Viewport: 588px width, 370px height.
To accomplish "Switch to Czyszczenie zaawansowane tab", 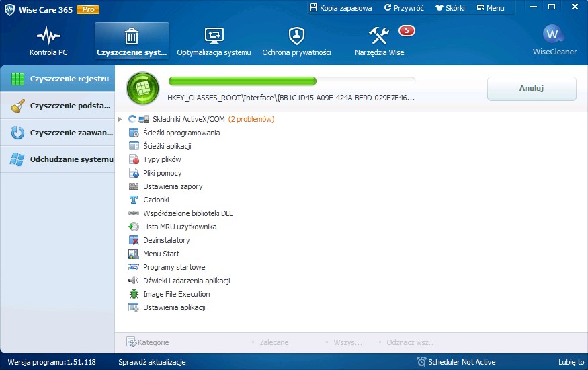I will [x=57, y=133].
